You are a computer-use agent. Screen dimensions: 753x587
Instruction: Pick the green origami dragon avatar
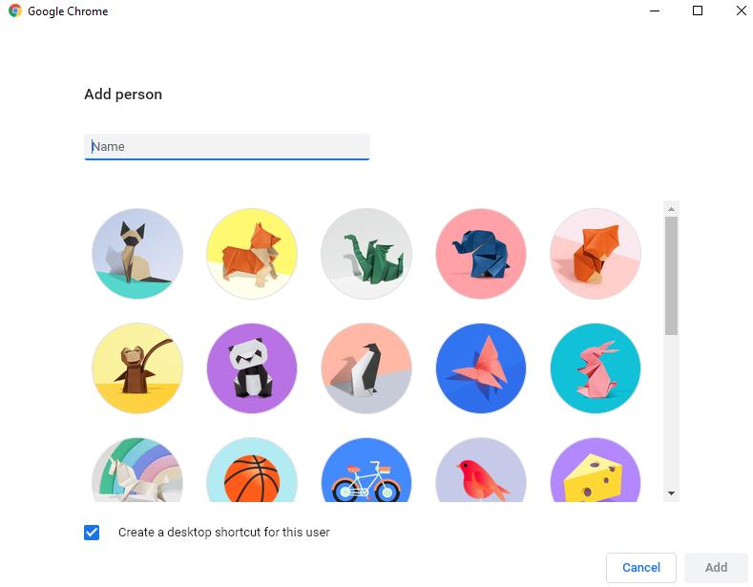pyautogui.click(x=366, y=254)
